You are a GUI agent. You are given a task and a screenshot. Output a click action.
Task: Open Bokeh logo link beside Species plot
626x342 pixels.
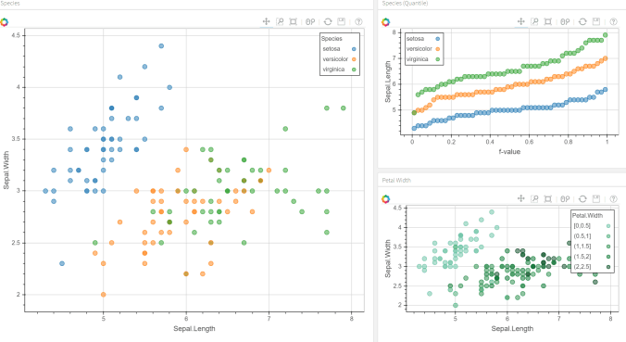(4, 22)
